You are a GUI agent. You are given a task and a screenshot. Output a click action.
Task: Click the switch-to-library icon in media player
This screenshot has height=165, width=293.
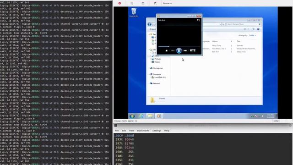point(198,20)
